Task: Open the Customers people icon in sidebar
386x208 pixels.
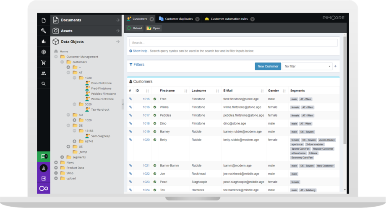Action: point(44,73)
